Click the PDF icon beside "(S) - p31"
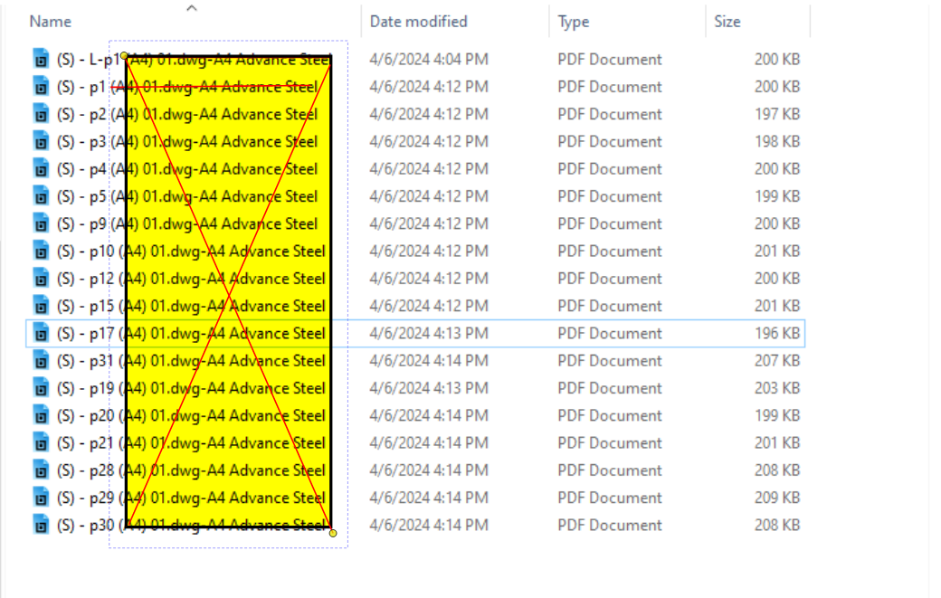Image resolution: width=941 pixels, height=598 pixels. [x=41, y=360]
